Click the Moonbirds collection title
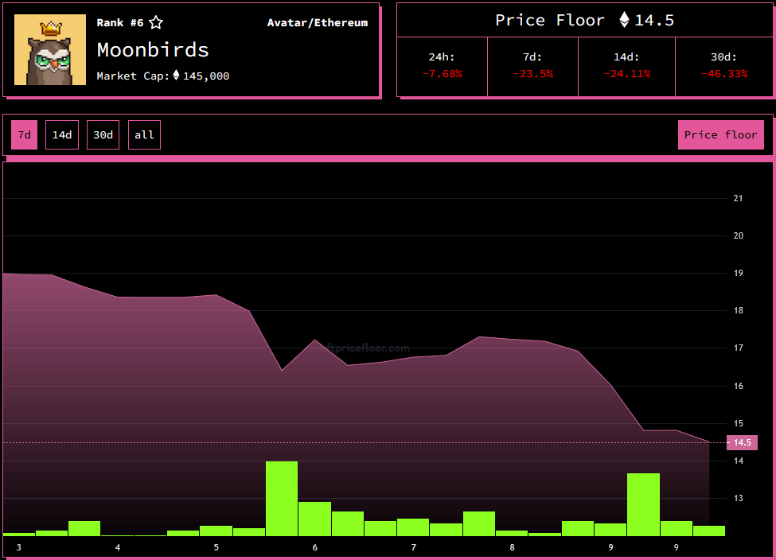776x560 pixels. 153,50
